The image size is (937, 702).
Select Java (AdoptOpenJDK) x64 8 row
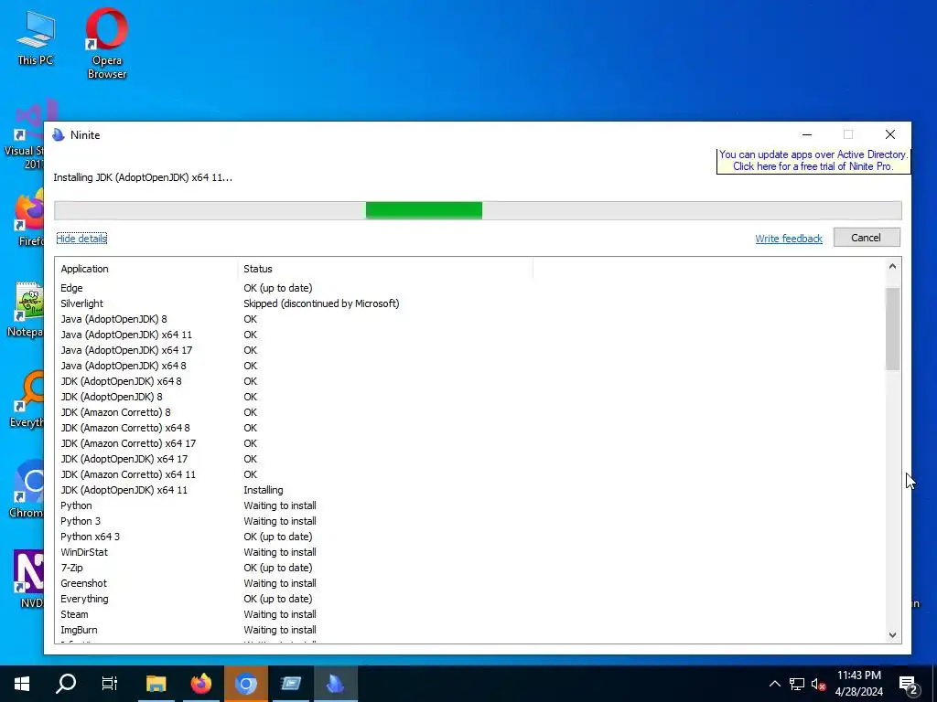click(x=469, y=366)
